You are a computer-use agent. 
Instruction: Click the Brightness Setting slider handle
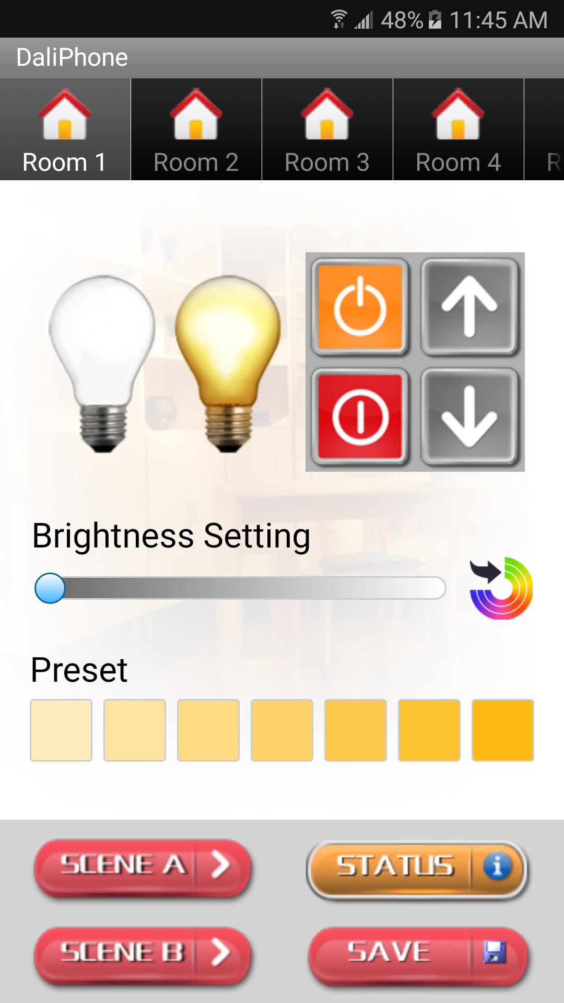50,588
